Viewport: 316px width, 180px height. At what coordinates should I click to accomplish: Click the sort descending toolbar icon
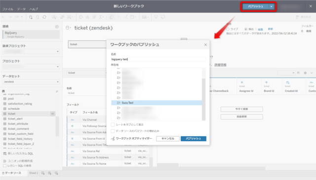coord(94,17)
